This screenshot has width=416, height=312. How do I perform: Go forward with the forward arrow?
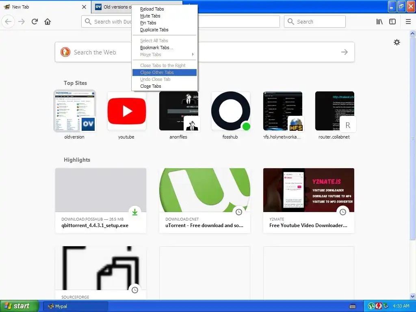[x=22, y=22]
